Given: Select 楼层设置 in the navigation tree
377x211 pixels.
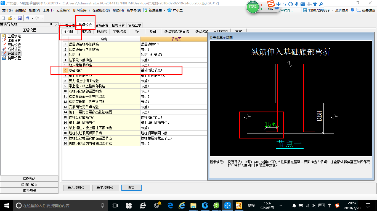Looking at the screenshot, I should (14, 58).
